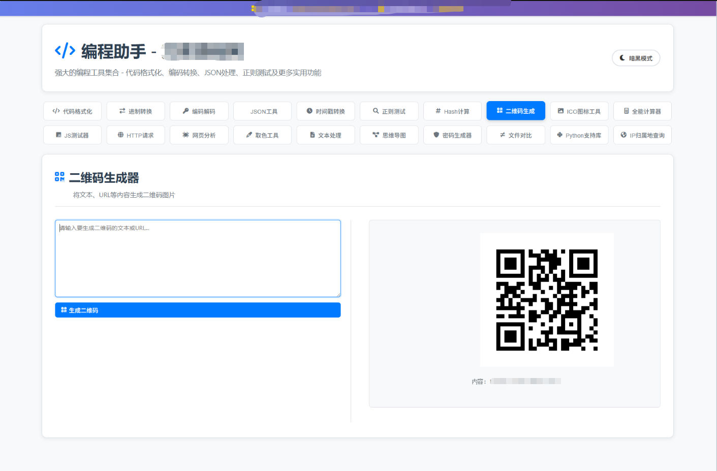Click the not-equal icon on 文件对比
Viewport: 717px width, 471px height.
[x=503, y=135]
